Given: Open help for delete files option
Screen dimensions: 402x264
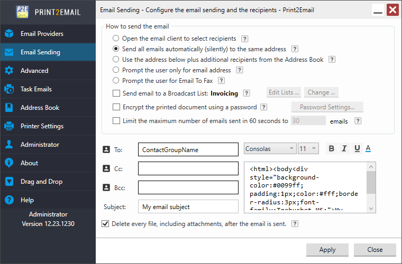Looking at the screenshot, I should coord(295,224).
